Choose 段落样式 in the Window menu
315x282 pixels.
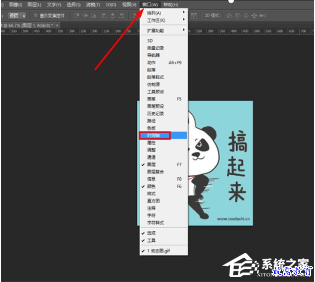[164, 77]
